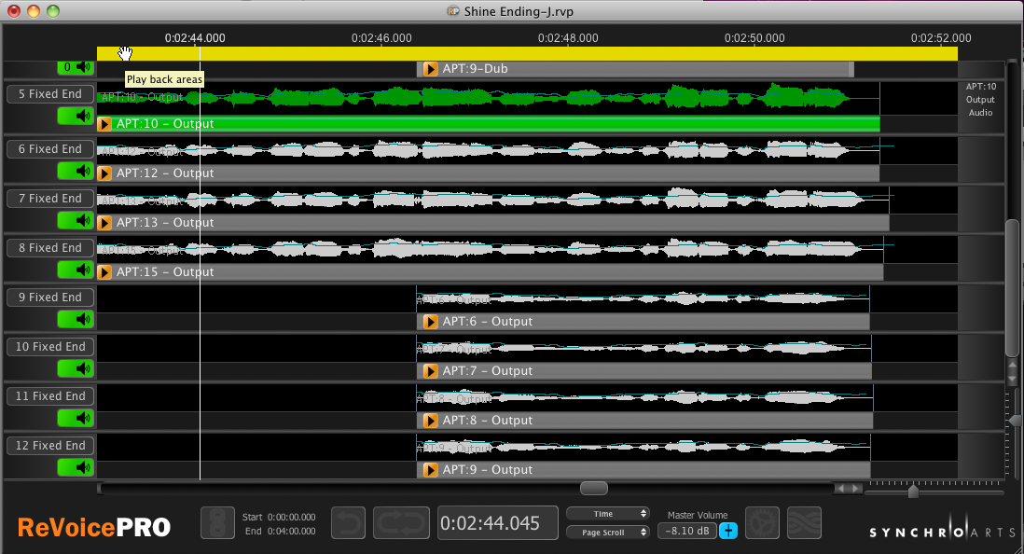Mute track 5 with speaker button

click(76, 116)
